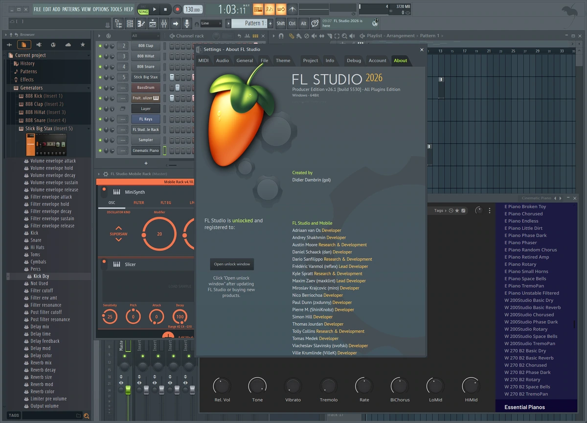Open the Line snap dropdown
587x423 pixels.
click(x=211, y=23)
